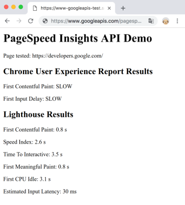Open the Google Translate icon in address bar
The width and height of the screenshot is (185, 205).
151,21
